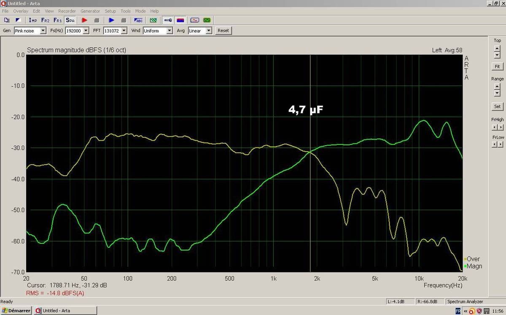The height and width of the screenshot is (315, 506).
Task: Start generator with the blue play arrow
Action: [x=111, y=20]
